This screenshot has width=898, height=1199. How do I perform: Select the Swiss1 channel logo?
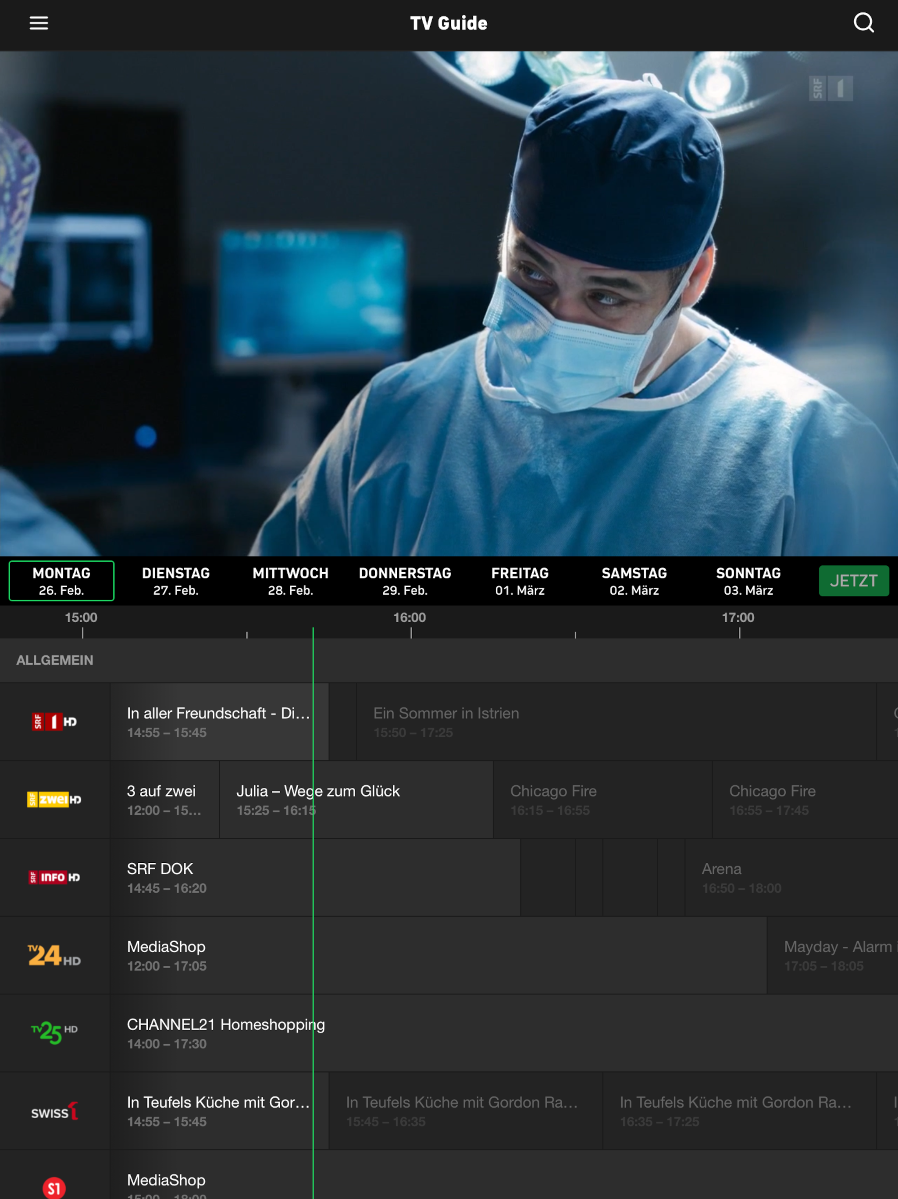coord(54,1111)
